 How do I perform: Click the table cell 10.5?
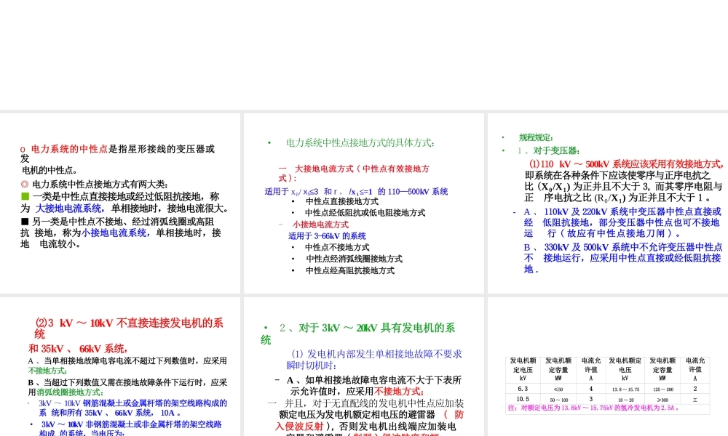pyautogui.click(x=523, y=399)
